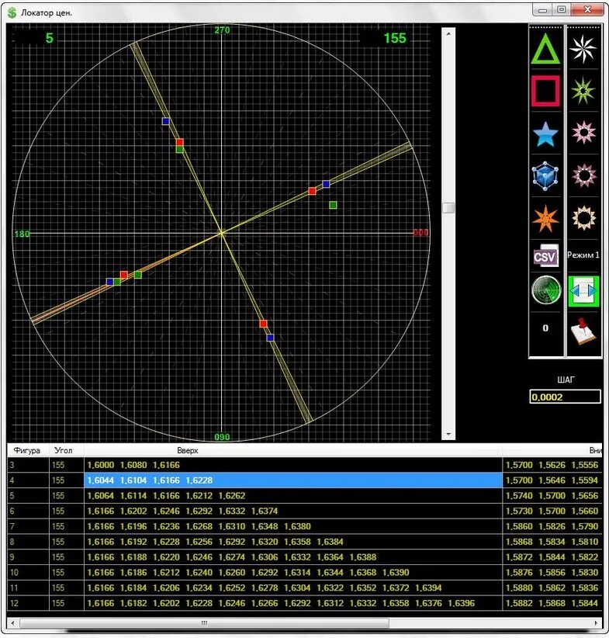Select table row for figure 10
This screenshot has height=638, width=609.
click(x=305, y=573)
